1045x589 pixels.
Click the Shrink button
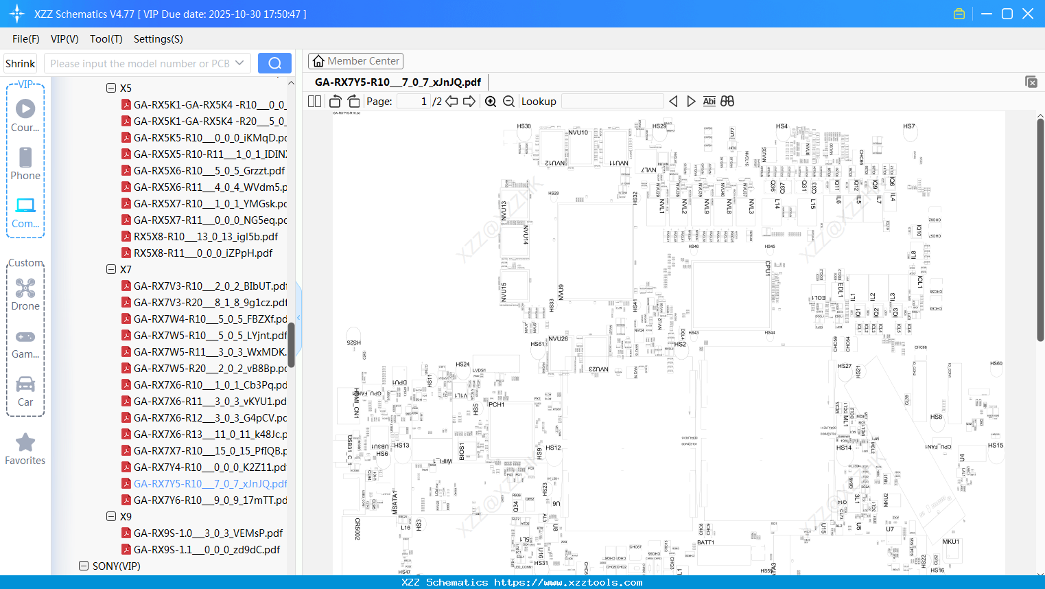pos(20,63)
